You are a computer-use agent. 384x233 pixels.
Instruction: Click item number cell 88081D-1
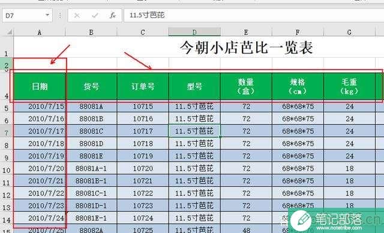91,205
